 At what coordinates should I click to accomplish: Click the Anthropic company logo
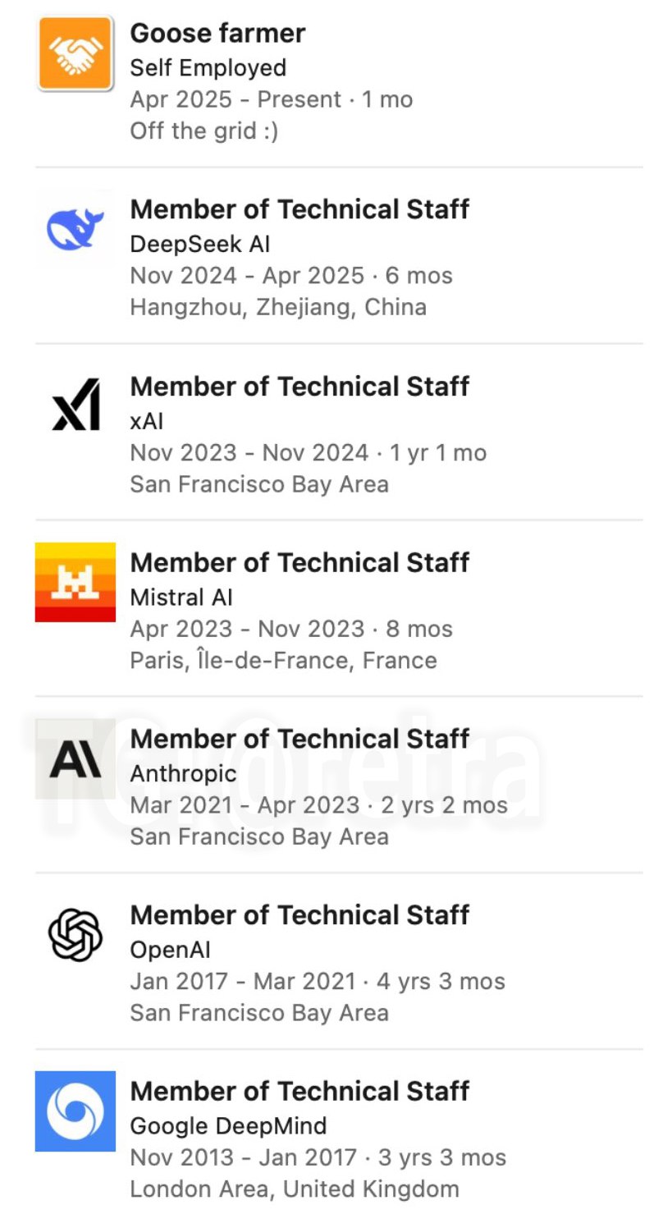(75, 759)
